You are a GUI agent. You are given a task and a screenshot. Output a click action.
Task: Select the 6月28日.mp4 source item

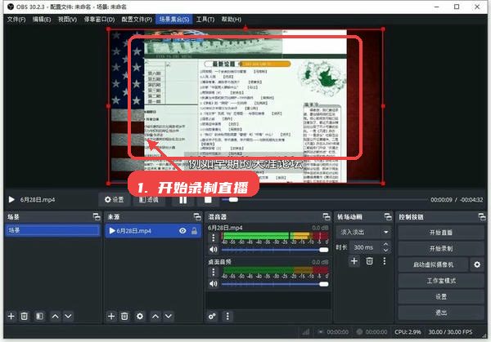click(153, 231)
